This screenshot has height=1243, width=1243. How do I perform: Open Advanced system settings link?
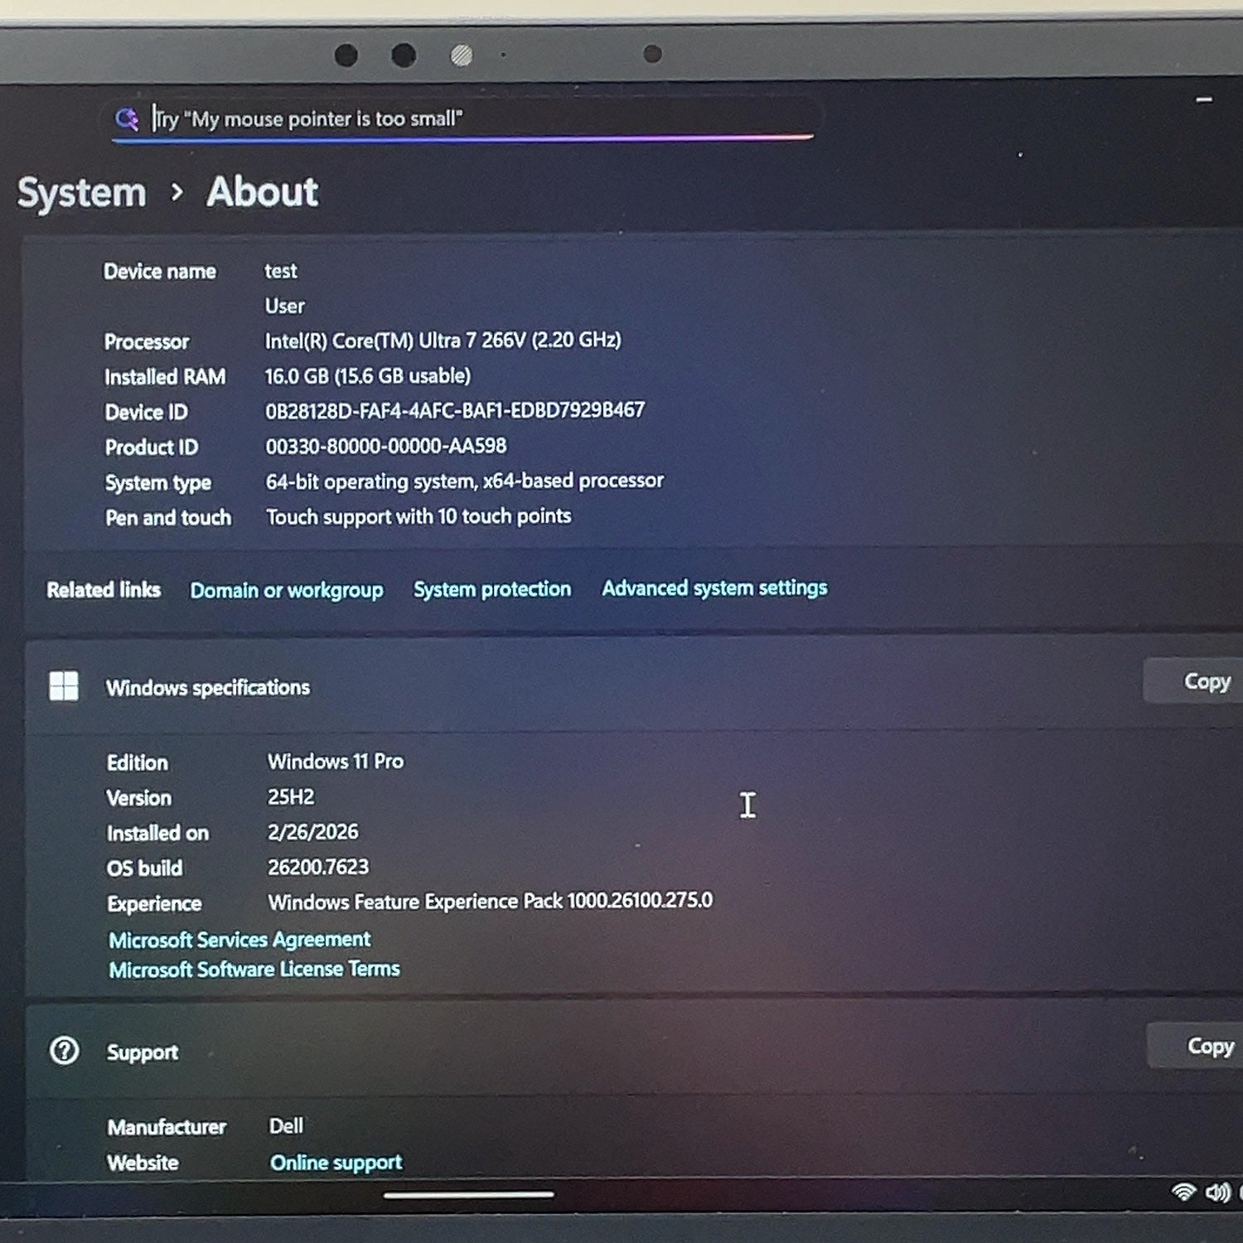714,588
